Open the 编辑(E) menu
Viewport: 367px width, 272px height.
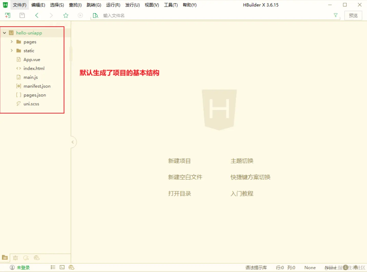click(x=38, y=5)
